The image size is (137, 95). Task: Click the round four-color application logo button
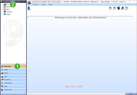click(29, 3)
